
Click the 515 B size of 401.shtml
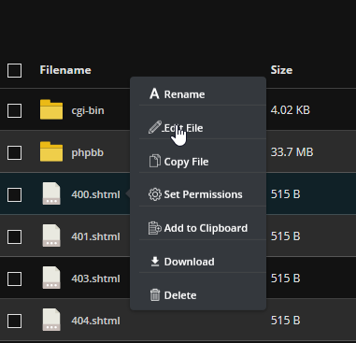pos(285,236)
